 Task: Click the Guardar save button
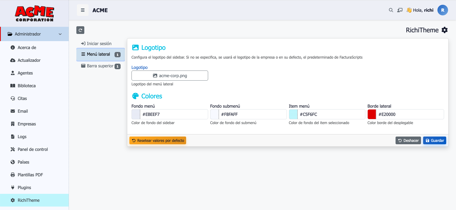tap(435, 141)
